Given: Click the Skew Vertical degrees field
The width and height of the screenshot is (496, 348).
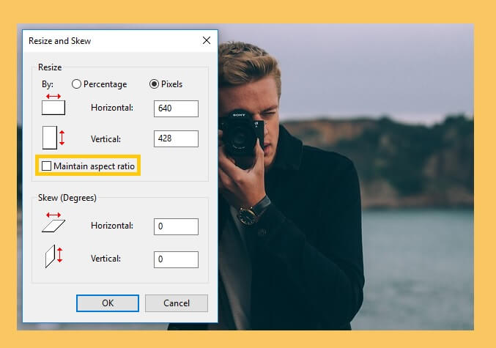Looking at the screenshot, I should 176,259.
